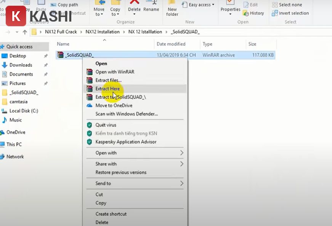The image size is (332, 226).
Task: Sort files by Date modified column header
Action: coord(171,44)
